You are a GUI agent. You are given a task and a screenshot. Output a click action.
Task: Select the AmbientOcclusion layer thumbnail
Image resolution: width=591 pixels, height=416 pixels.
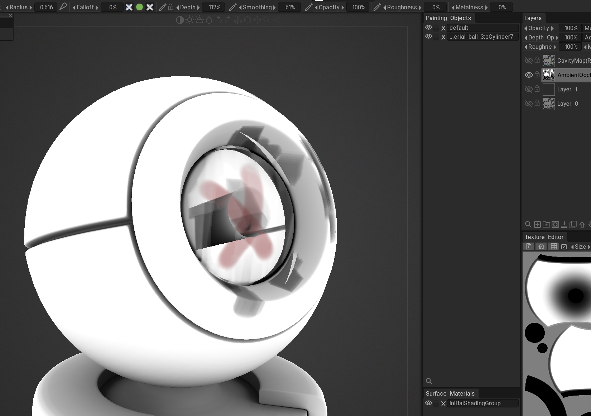[x=549, y=75]
